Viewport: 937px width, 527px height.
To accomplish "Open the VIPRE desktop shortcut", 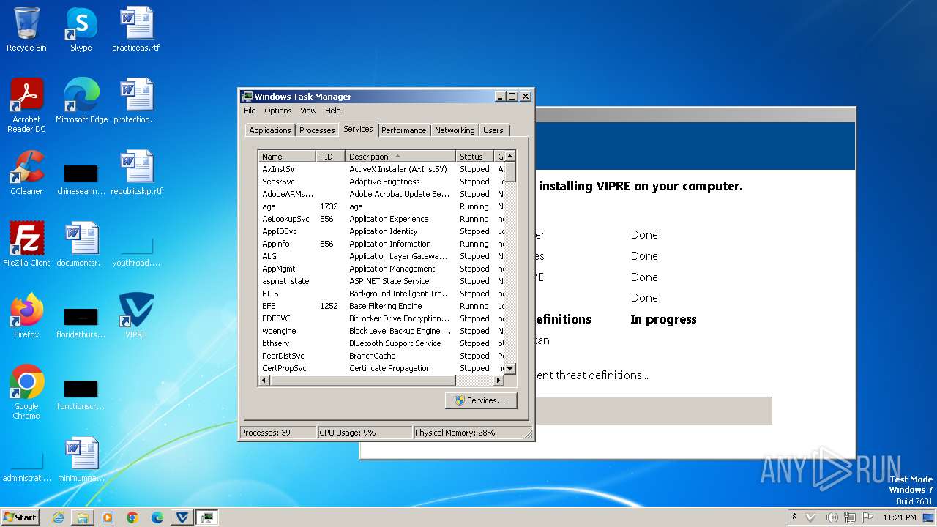I will pyautogui.click(x=136, y=316).
